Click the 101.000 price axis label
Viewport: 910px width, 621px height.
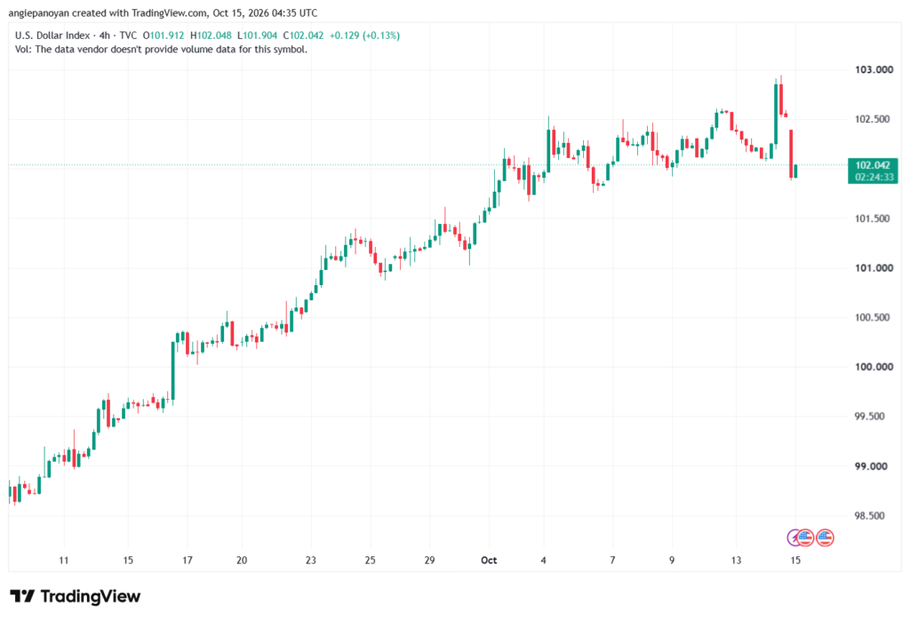[874, 267]
